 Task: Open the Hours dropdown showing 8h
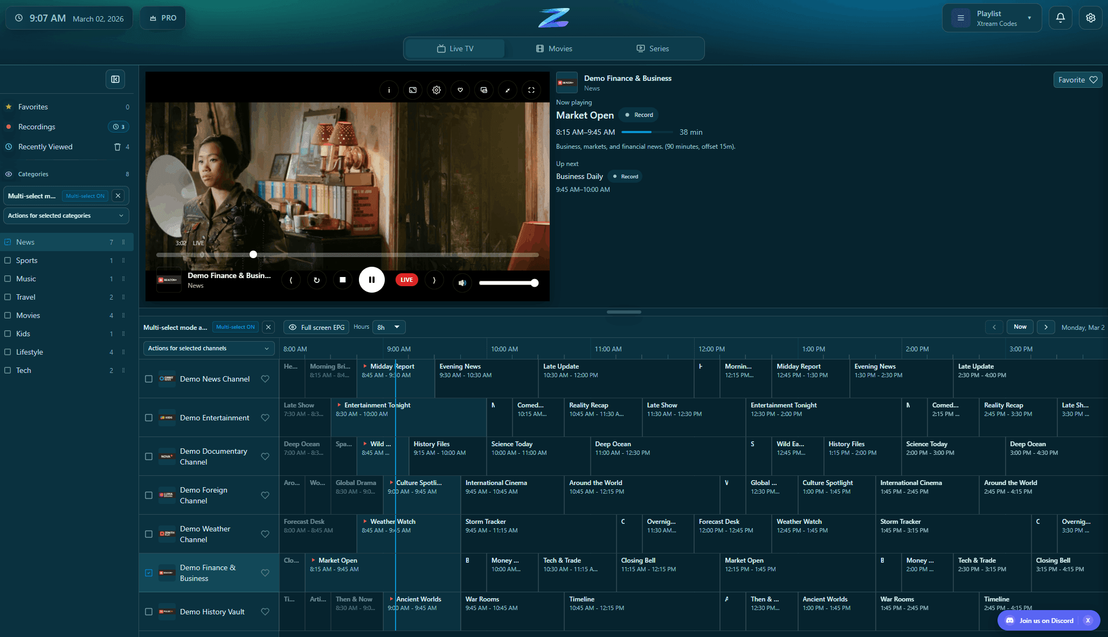(x=389, y=327)
